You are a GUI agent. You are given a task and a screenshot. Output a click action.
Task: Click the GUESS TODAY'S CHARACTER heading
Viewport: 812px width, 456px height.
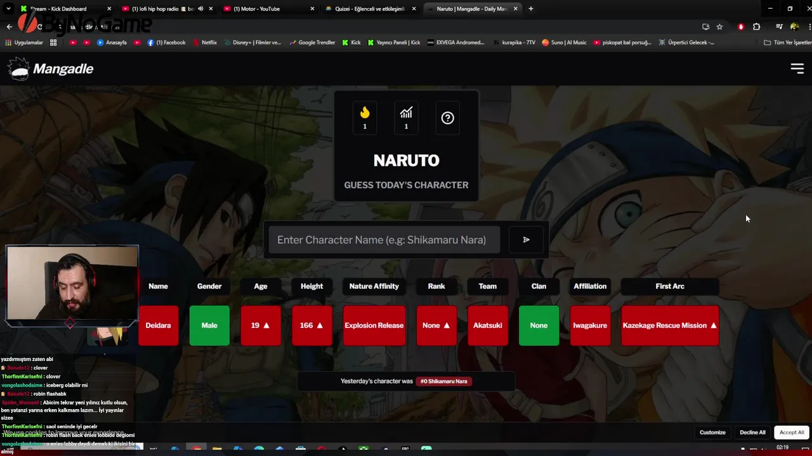click(x=406, y=185)
